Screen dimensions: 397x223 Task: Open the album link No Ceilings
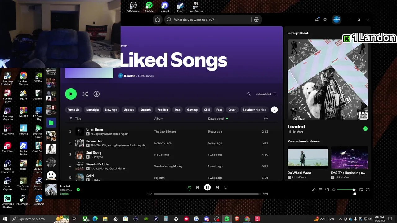tap(162, 155)
